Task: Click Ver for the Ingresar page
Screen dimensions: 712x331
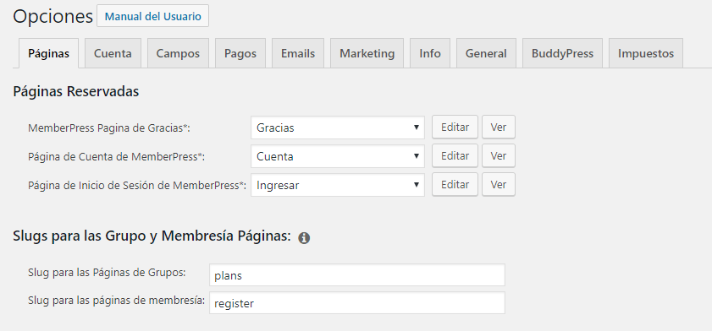Action: [499, 184]
